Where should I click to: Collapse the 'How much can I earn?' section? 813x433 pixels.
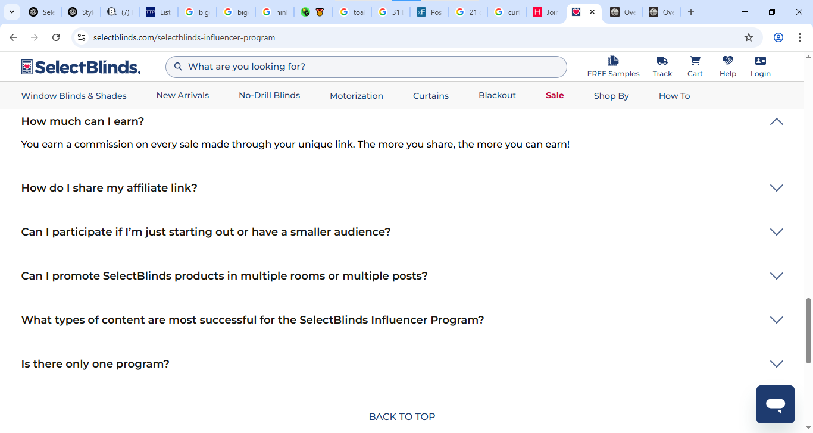click(x=776, y=121)
